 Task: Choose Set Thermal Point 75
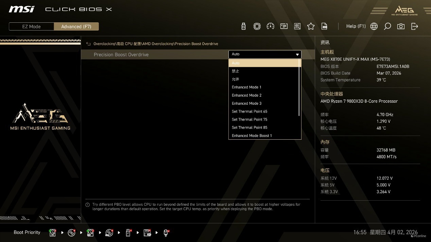click(x=263, y=119)
